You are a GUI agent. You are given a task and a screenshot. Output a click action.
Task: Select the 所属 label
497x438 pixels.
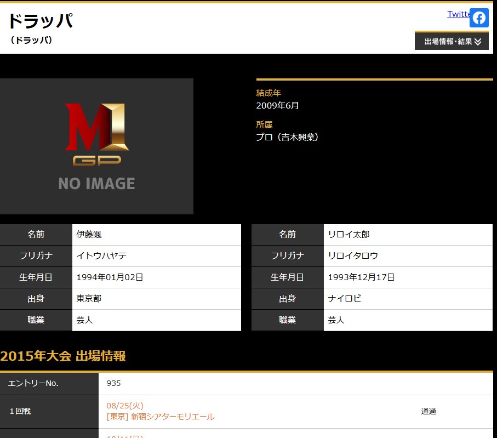pyautogui.click(x=264, y=124)
